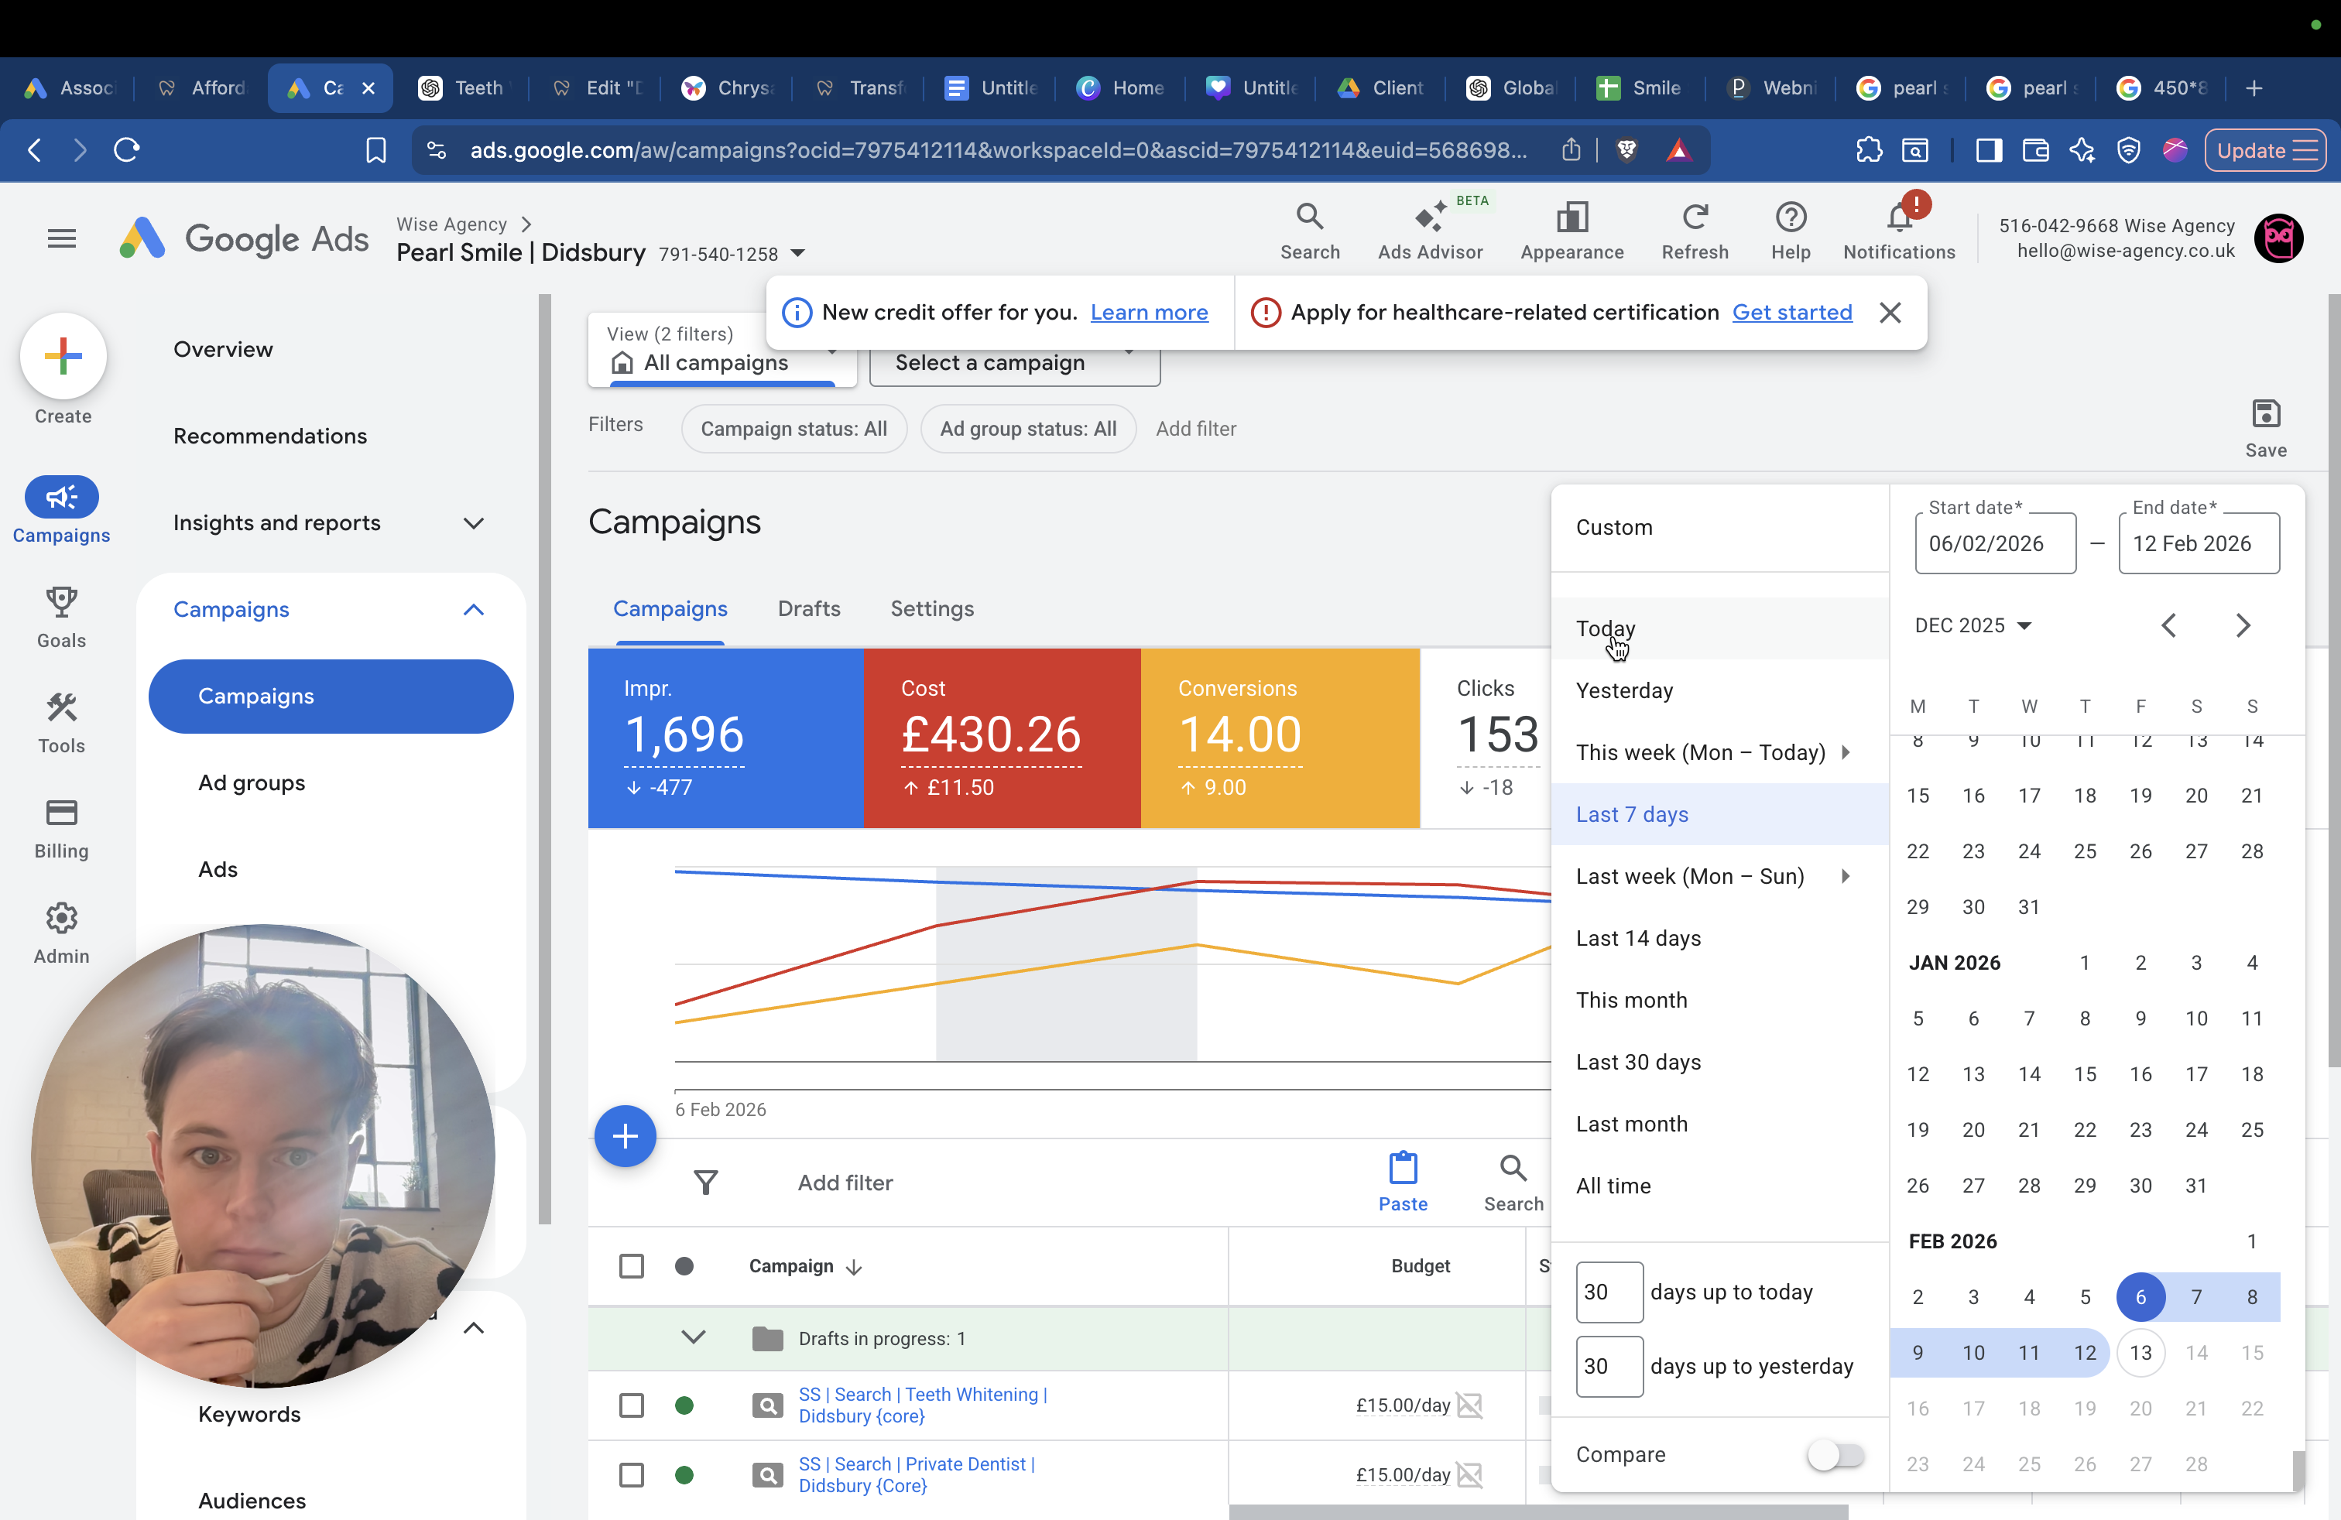Tick the select-all campaigns checkbox
Screen dimensions: 2341x1520
(x=632, y=1265)
